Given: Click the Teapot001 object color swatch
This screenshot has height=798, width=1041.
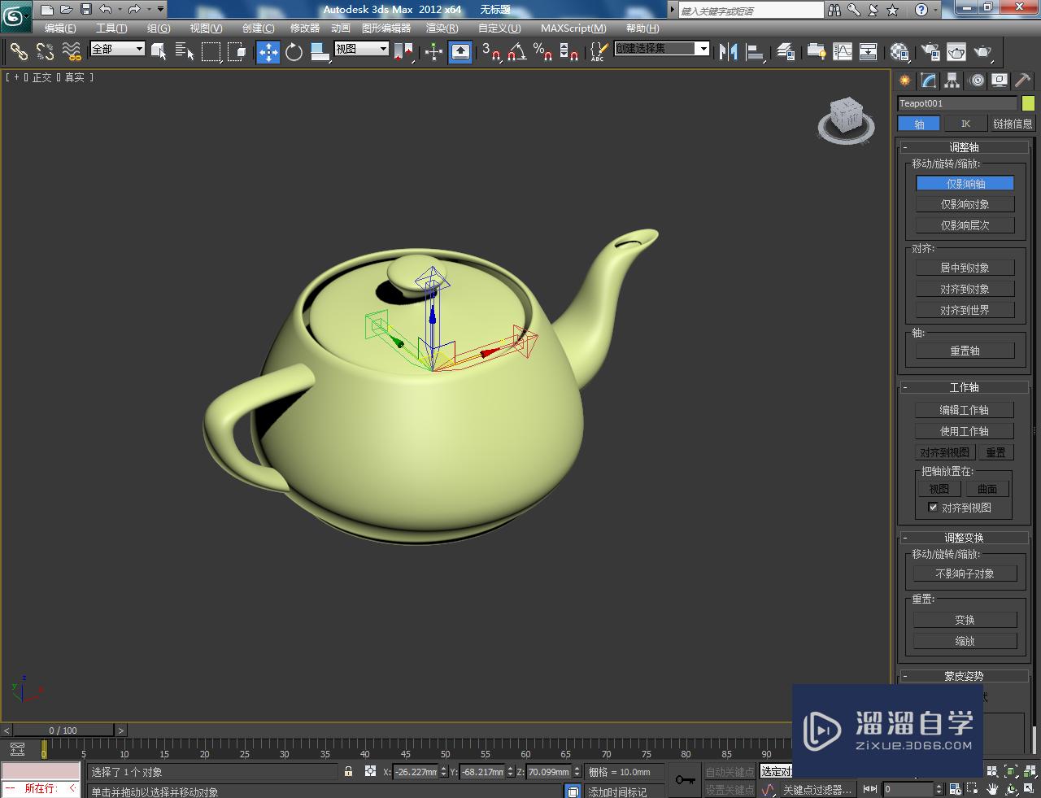Looking at the screenshot, I should tap(1028, 103).
